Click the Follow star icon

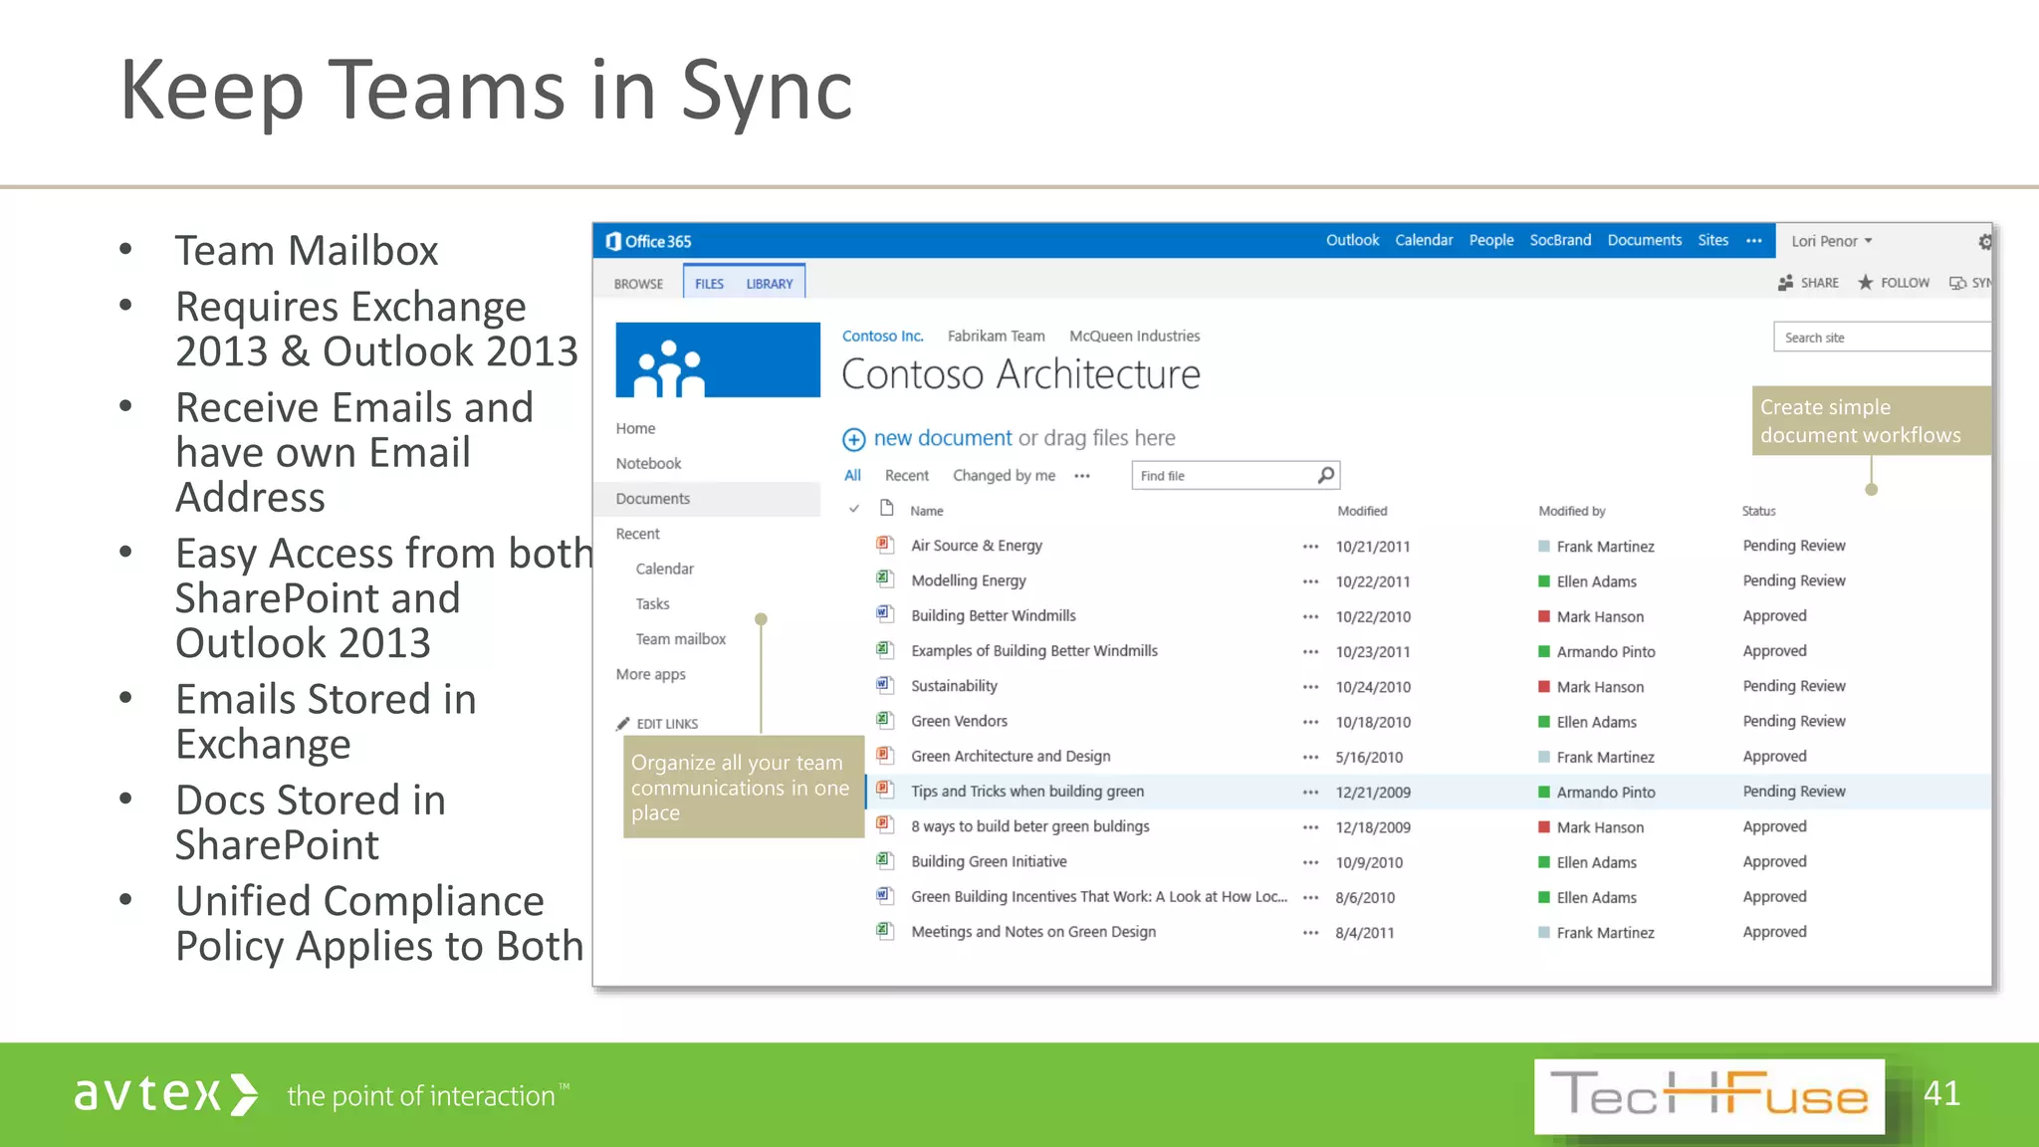click(1866, 284)
